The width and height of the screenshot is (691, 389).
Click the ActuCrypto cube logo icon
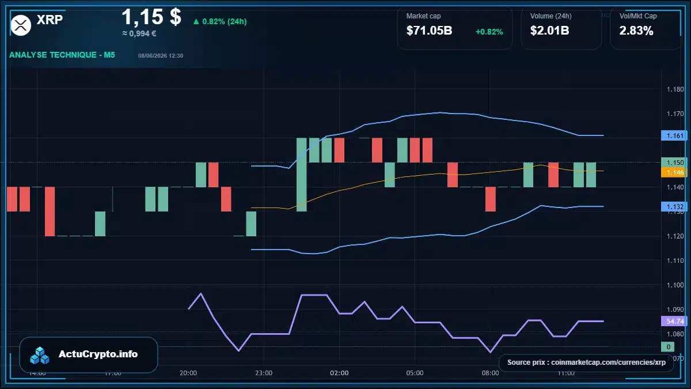(40, 356)
